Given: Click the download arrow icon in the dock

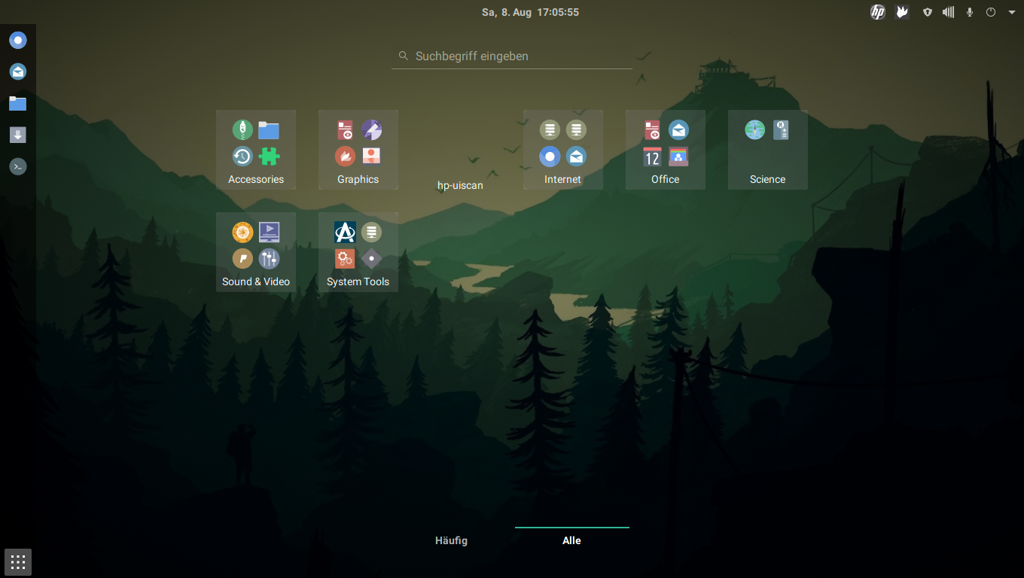Looking at the screenshot, I should [x=18, y=135].
